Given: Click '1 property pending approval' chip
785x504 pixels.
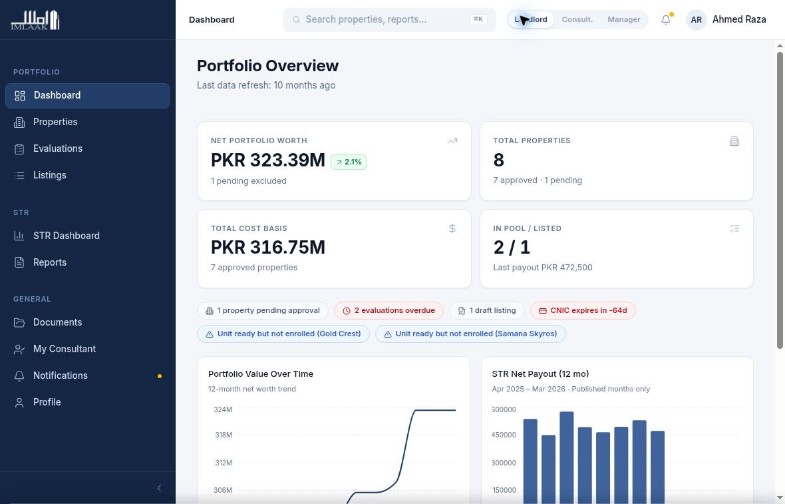Looking at the screenshot, I should pos(262,311).
